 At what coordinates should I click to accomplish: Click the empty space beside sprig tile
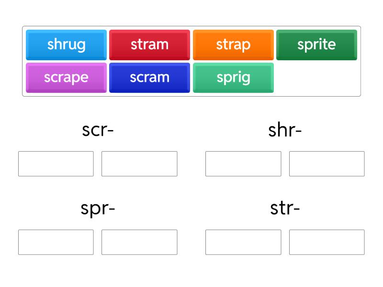[316, 77]
